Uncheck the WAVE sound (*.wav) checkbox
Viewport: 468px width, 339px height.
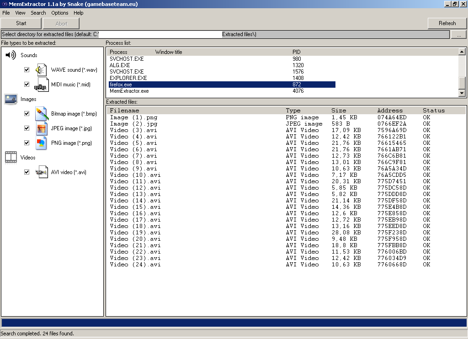[x=27, y=70]
